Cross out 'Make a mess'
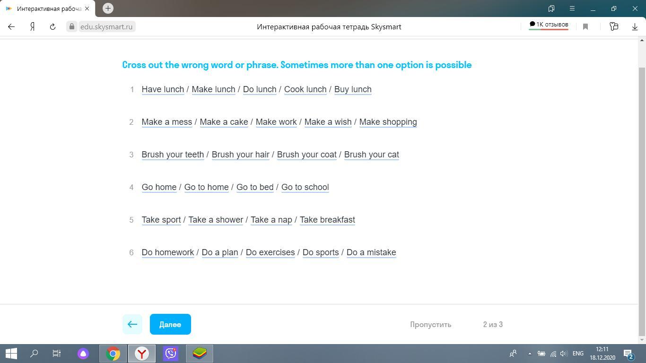The width and height of the screenshot is (646, 363). pos(167,122)
